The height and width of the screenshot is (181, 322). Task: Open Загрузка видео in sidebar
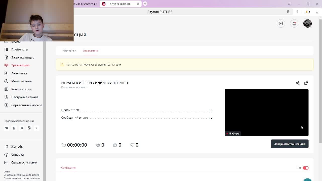[23, 57]
